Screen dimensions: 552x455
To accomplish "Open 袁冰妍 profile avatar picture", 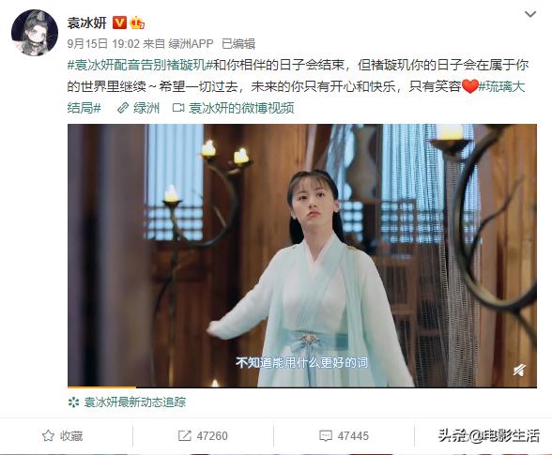I will 35,33.
